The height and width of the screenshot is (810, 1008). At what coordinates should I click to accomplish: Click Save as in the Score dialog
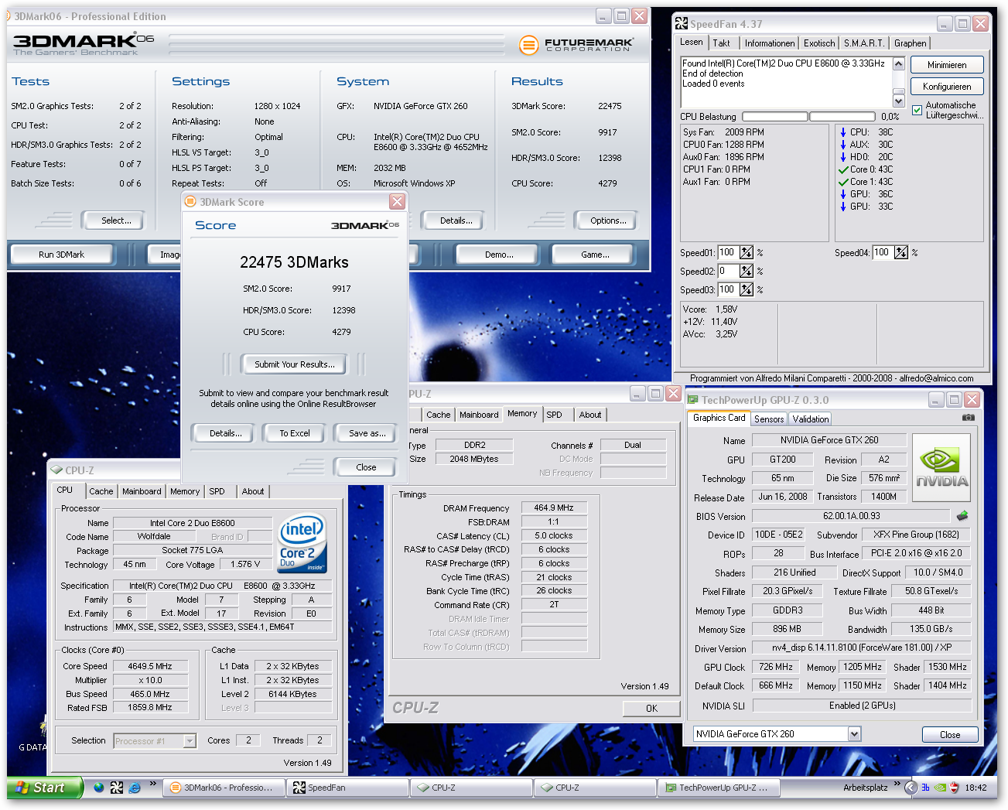coord(367,433)
